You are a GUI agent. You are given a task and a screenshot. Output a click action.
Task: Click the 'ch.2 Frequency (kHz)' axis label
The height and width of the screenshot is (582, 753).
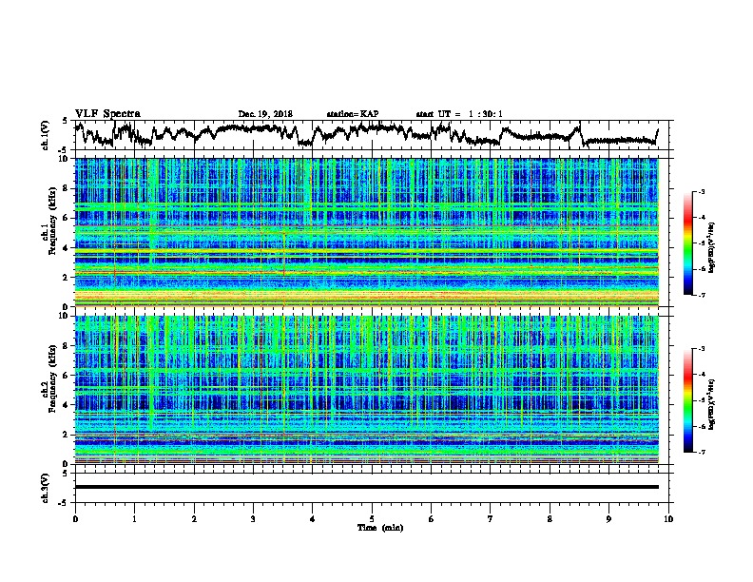click(49, 378)
